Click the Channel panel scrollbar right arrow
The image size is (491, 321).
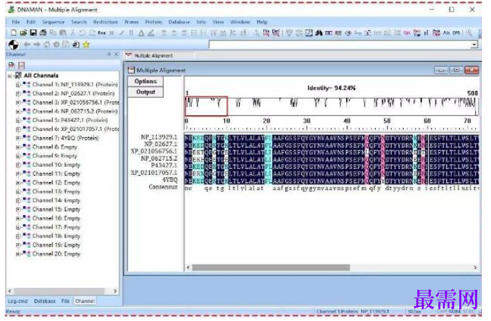tap(115, 291)
